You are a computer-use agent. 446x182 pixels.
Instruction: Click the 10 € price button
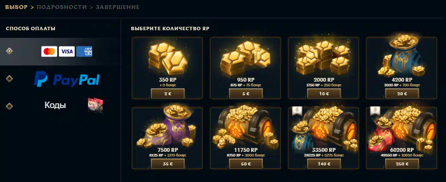point(324,94)
